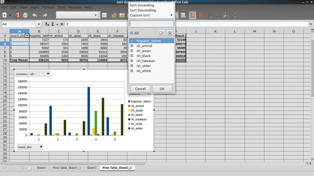Click the Z axis chart icon

tap(226, 15)
